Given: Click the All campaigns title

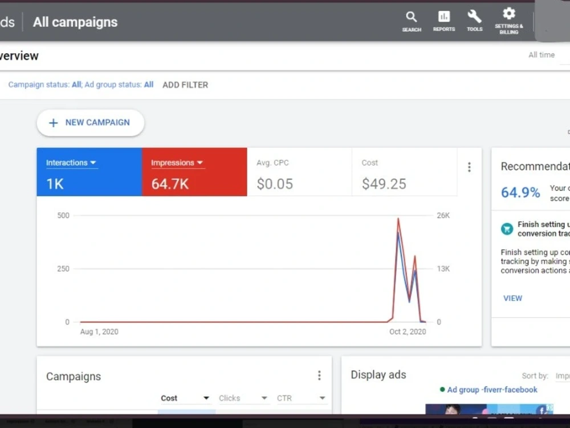Looking at the screenshot, I should [x=75, y=22].
